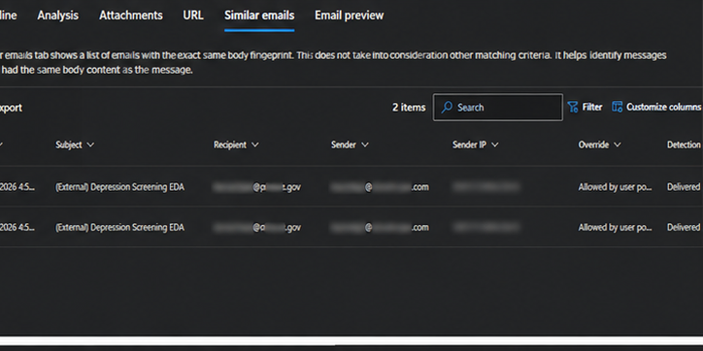
Task: Select the Similar emails tab
Action: [x=259, y=16]
